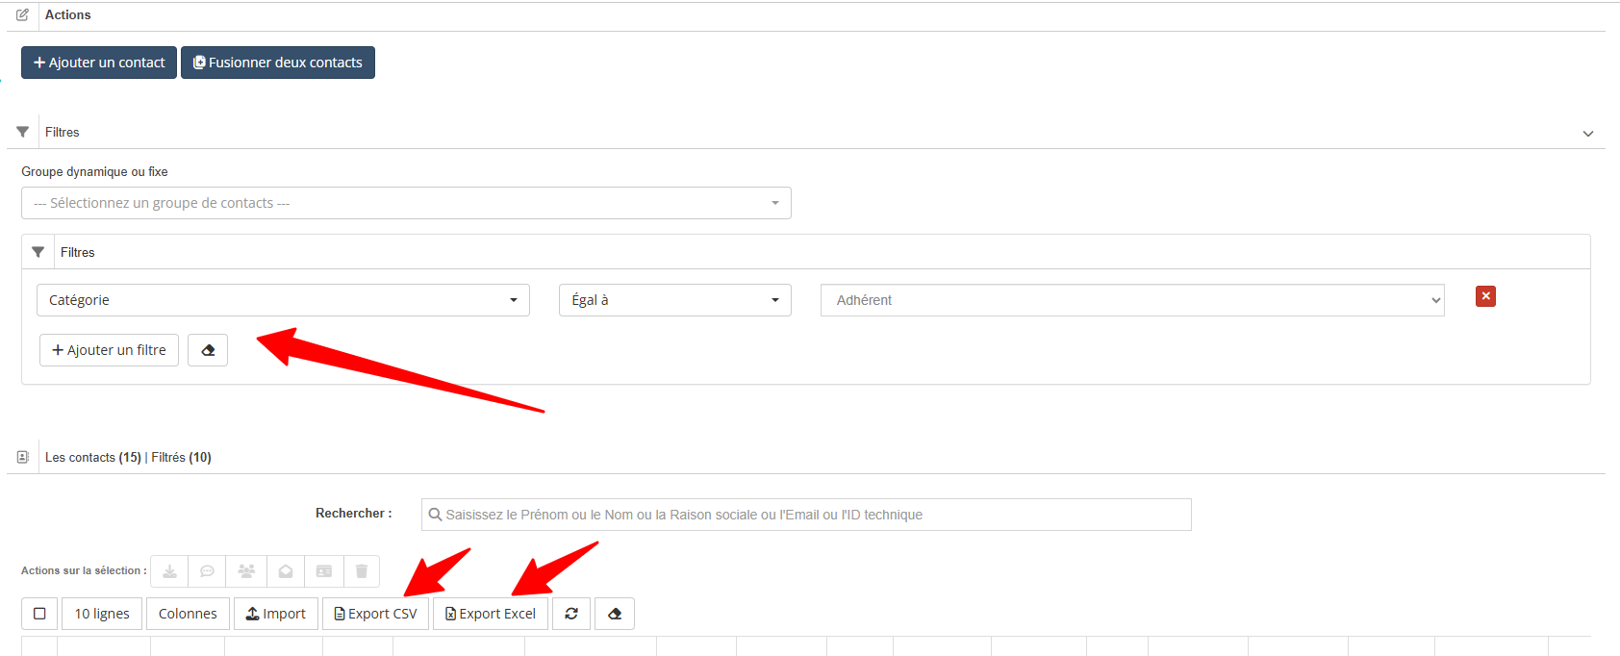Click Ajouter un contact button
This screenshot has width=1620, height=656.
99,63
